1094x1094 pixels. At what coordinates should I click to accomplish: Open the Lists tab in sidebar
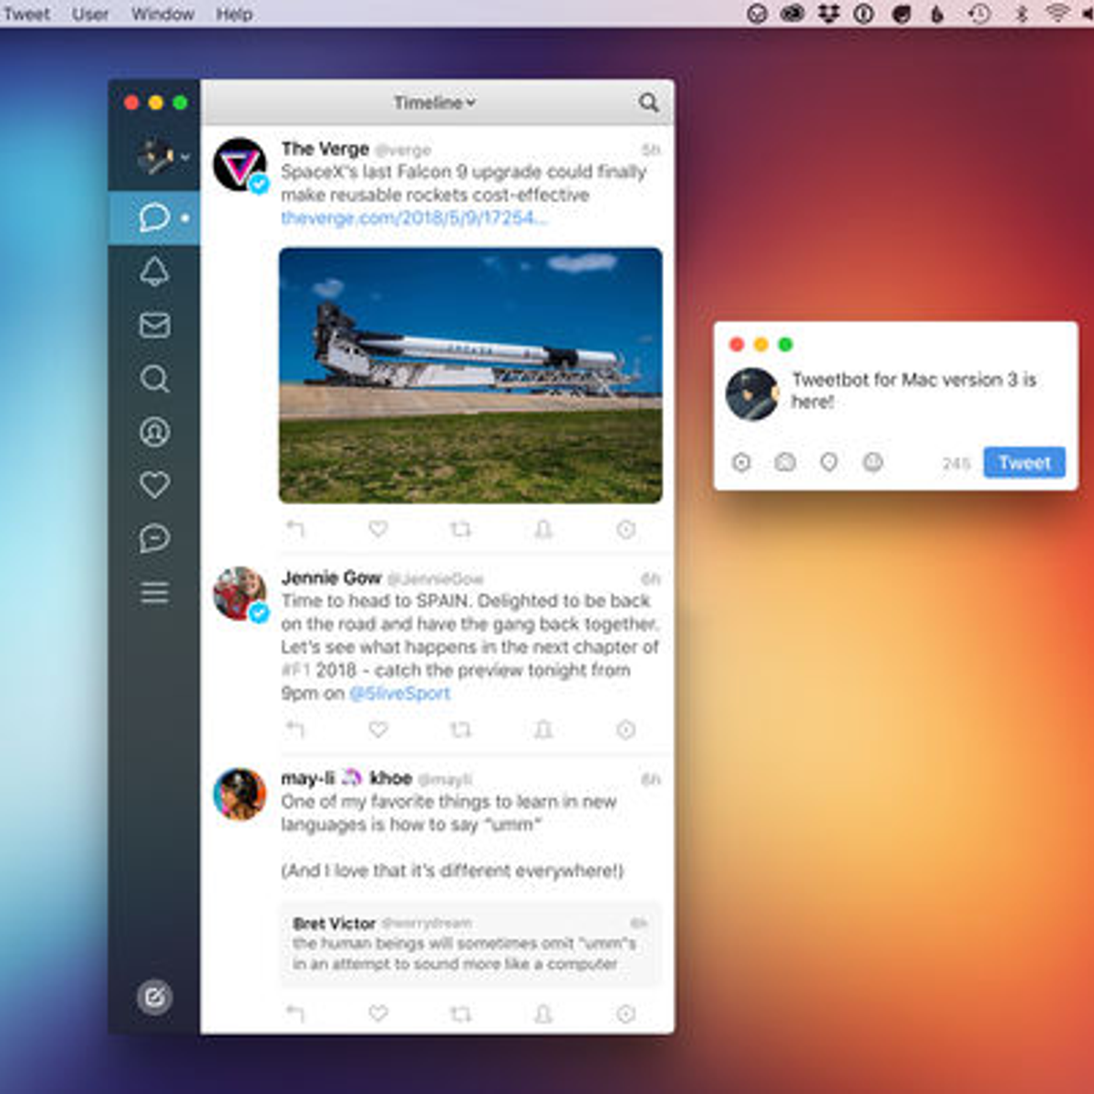[x=154, y=593]
